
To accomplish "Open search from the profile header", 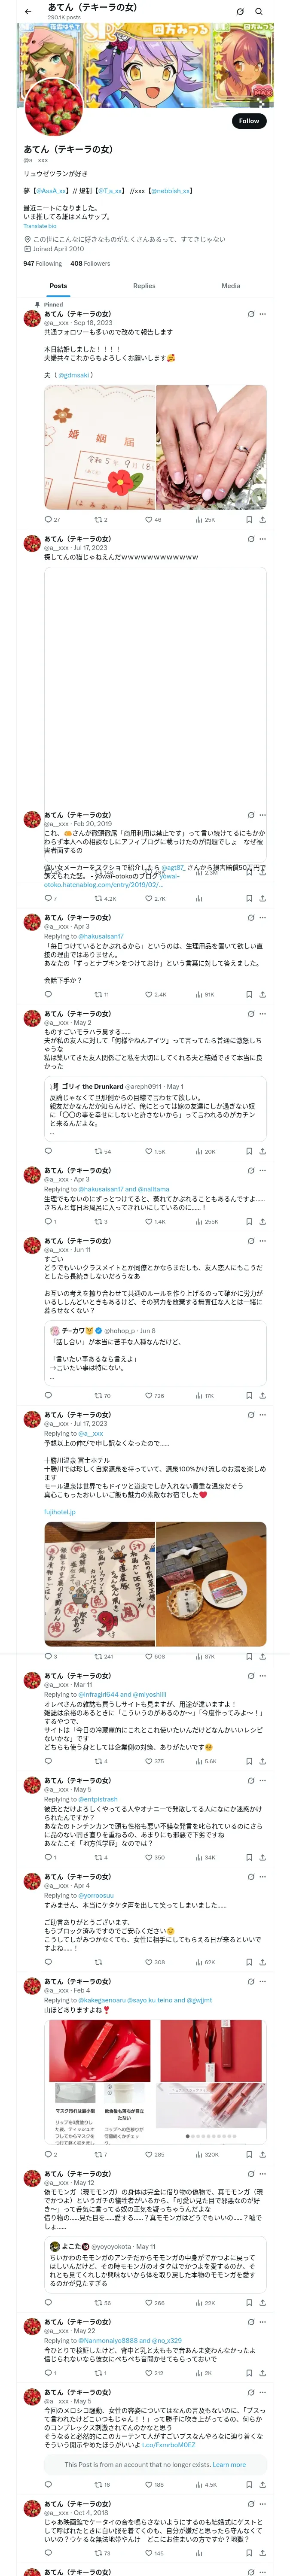I will pyautogui.click(x=259, y=12).
